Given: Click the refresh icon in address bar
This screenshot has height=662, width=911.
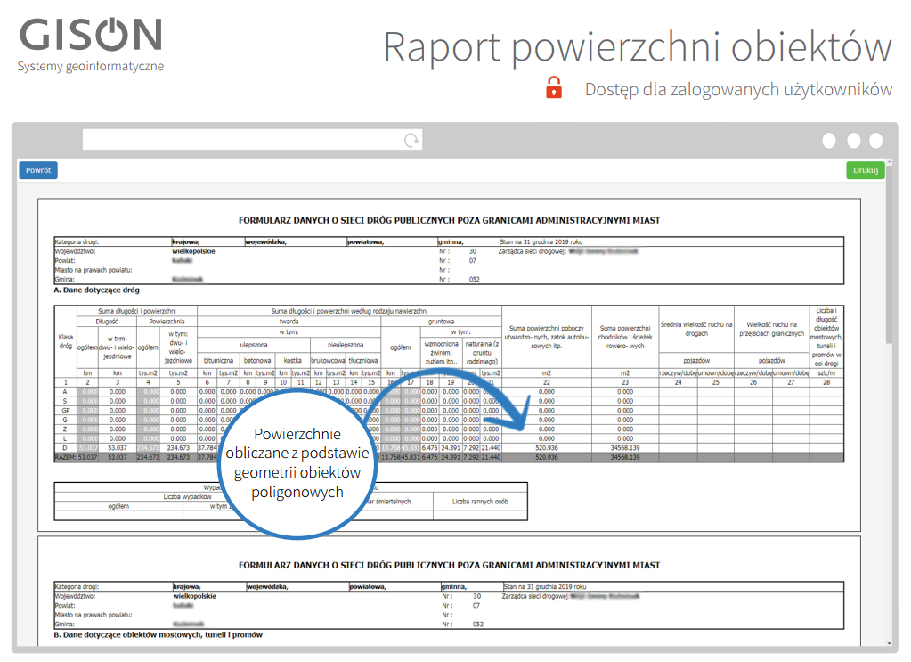Looking at the screenshot, I should click(411, 140).
